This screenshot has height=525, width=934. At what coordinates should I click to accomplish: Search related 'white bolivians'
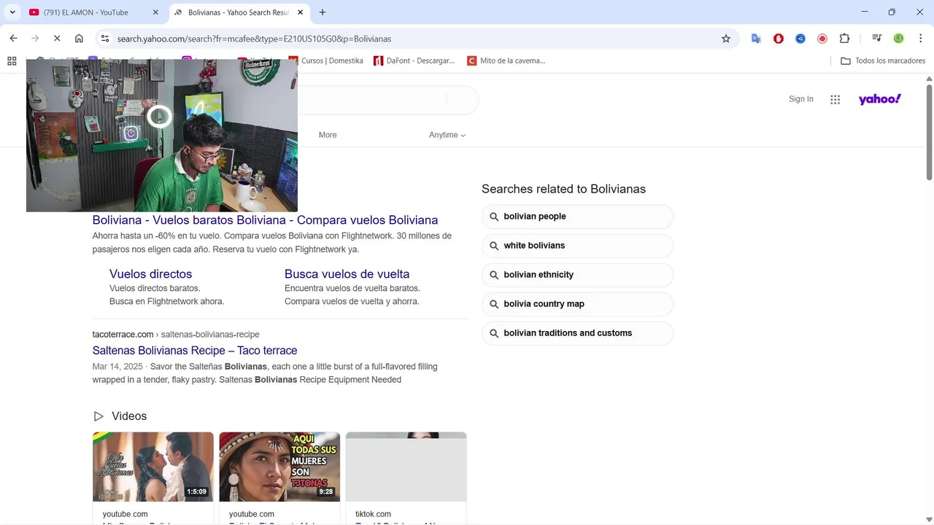point(577,246)
